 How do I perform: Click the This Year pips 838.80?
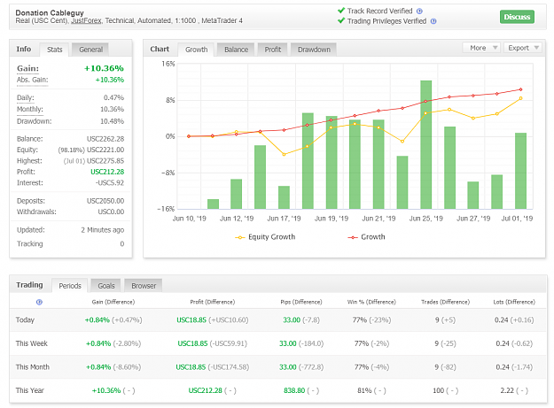(x=294, y=390)
